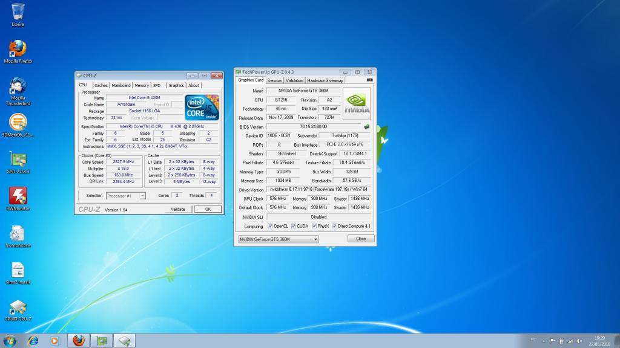The width and height of the screenshot is (620, 348).
Task: Open the Windows Start menu orb
Action: pos(10,341)
